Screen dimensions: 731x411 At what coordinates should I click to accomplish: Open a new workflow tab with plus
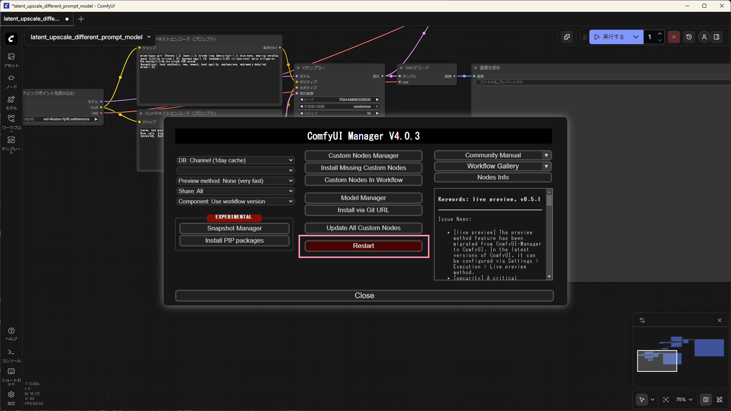pos(81,19)
